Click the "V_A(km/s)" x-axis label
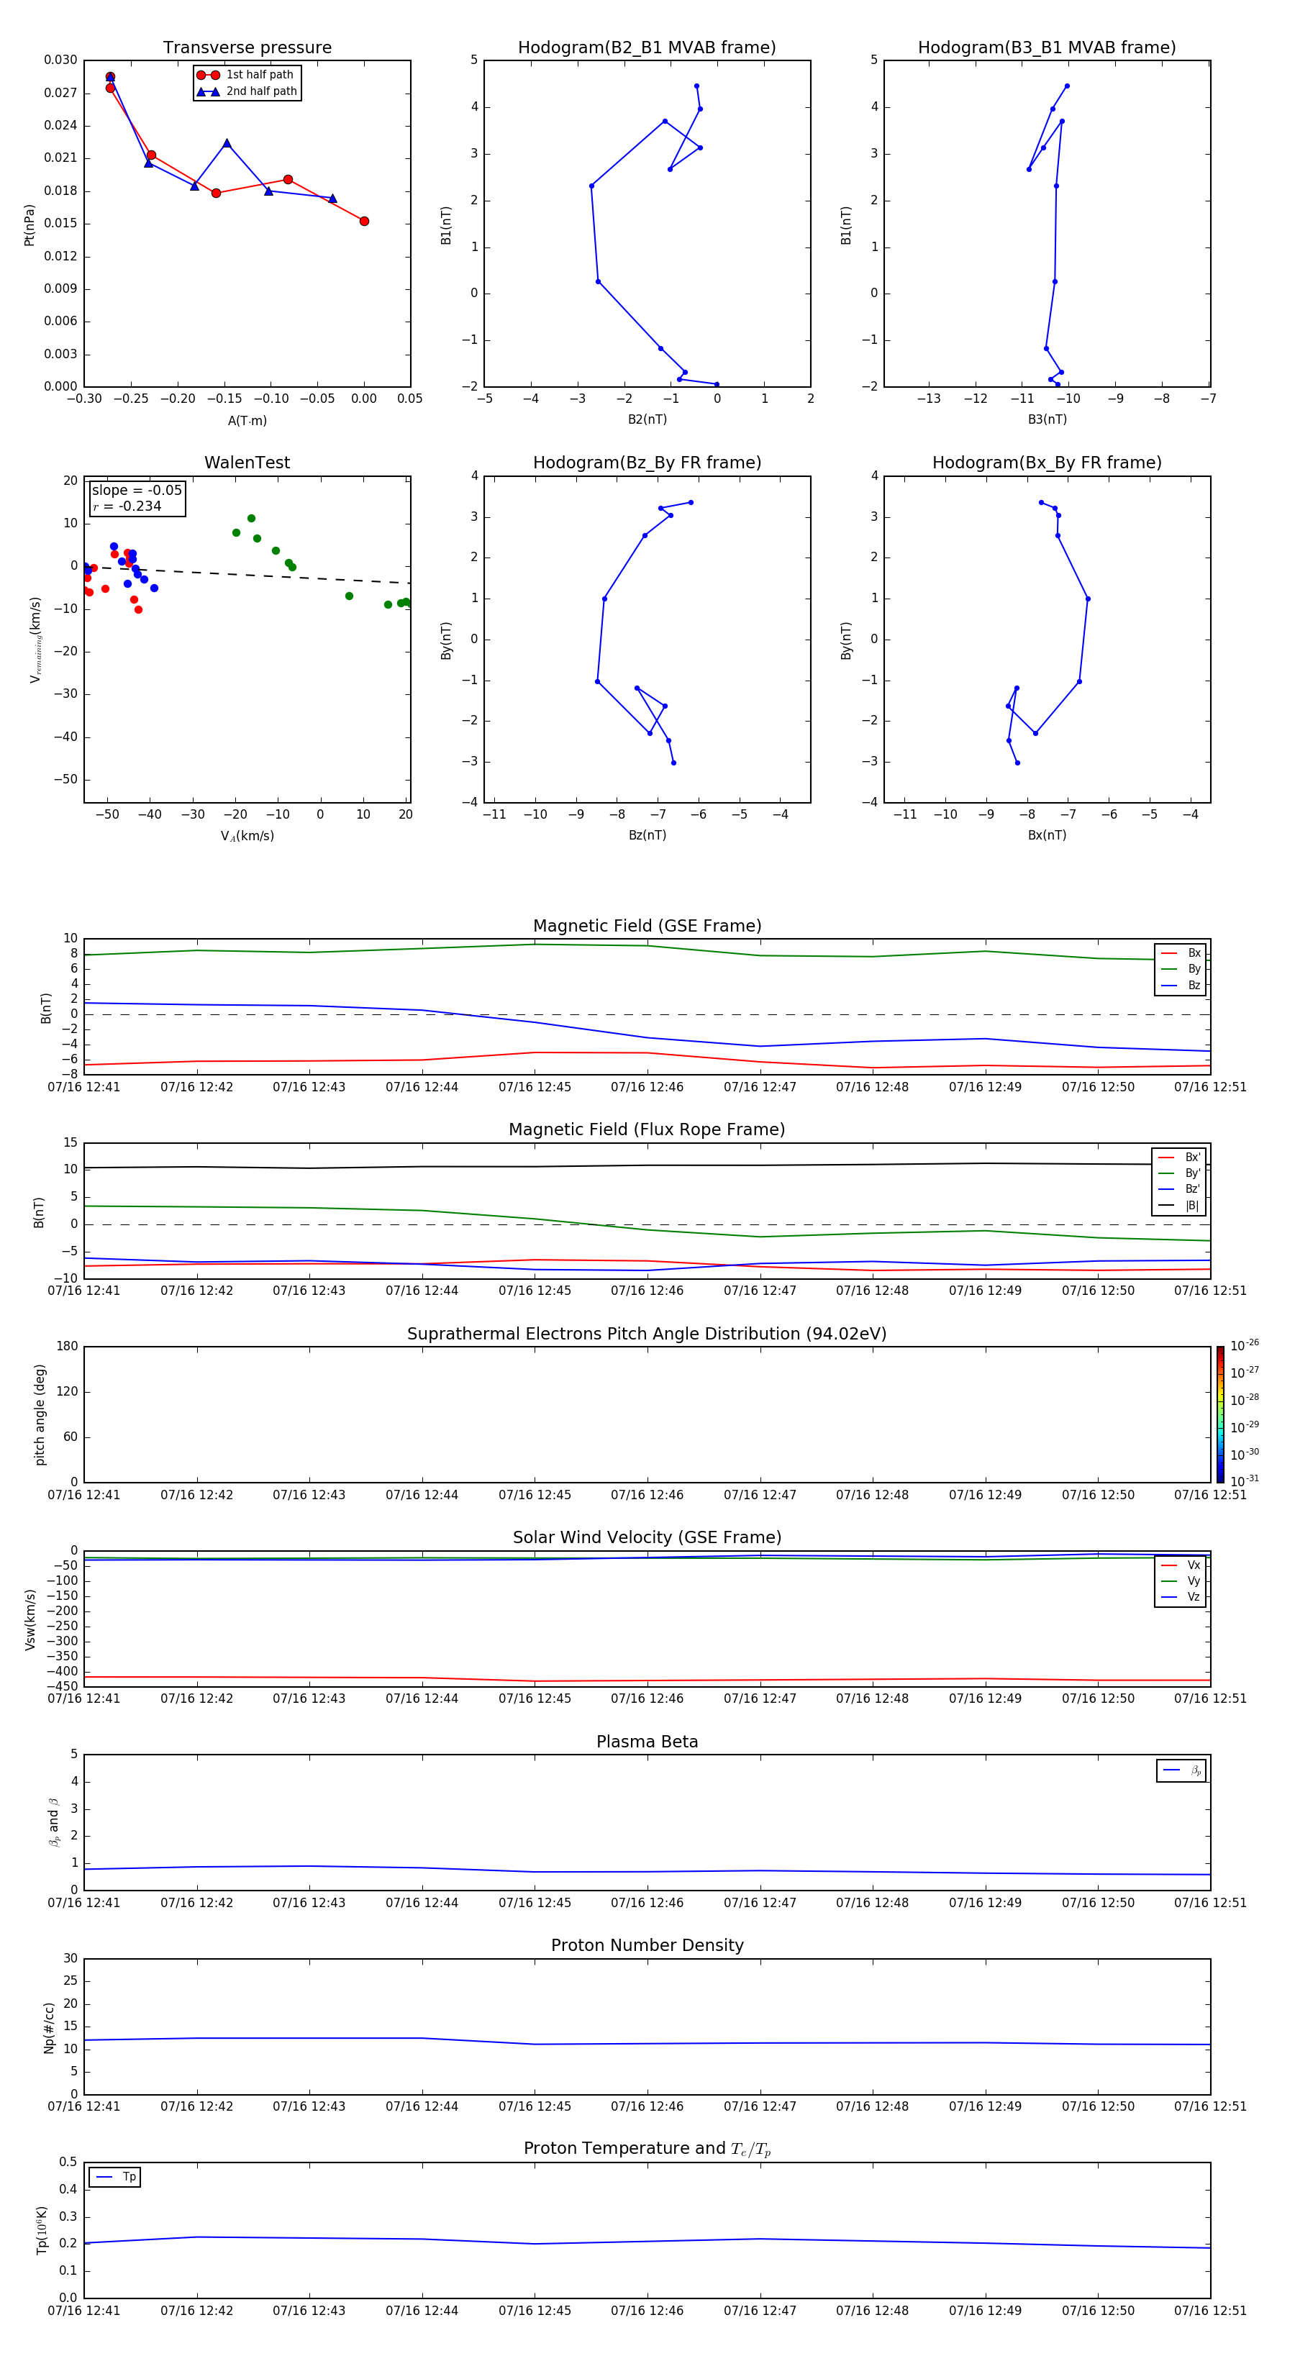 (247, 836)
